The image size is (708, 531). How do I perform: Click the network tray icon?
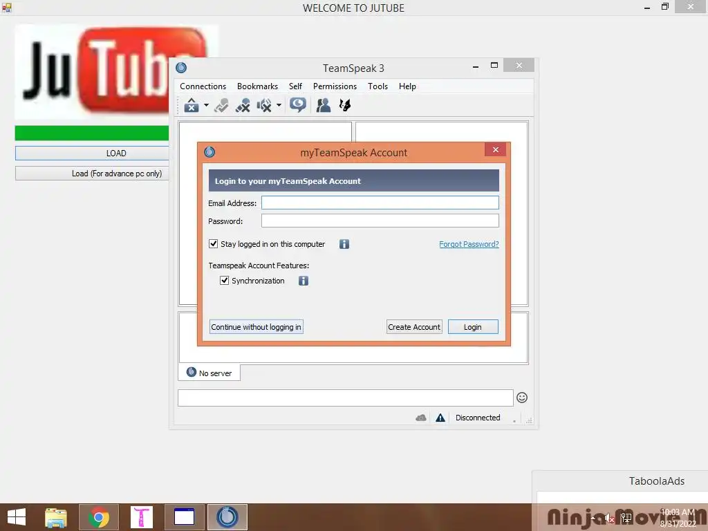click(626, 518)
